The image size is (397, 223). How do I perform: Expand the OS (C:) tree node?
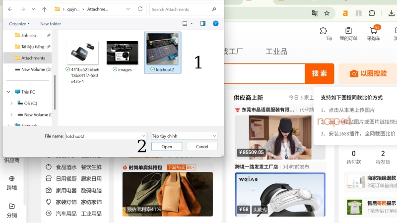11,103
